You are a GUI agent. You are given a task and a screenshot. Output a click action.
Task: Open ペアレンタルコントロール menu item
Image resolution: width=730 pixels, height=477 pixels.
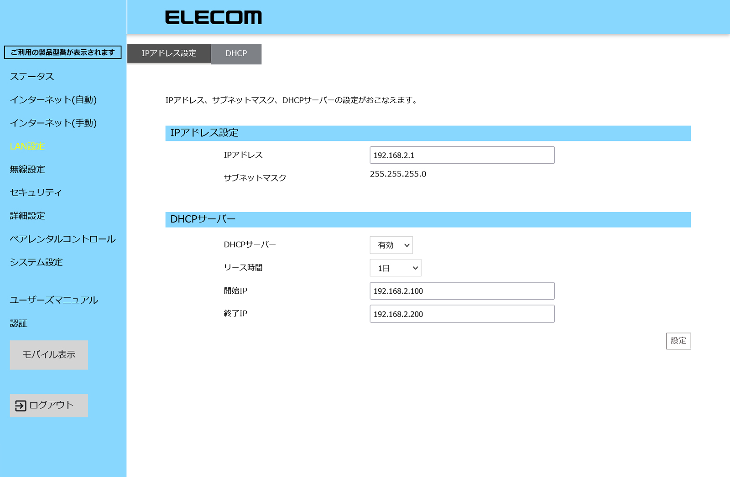click(63, 239)
